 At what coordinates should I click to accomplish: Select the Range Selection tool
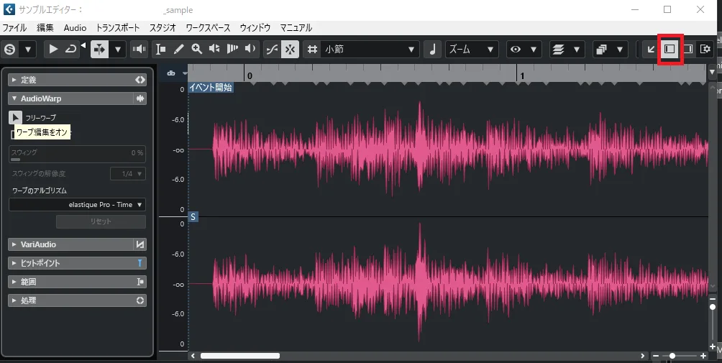pos(160,49)
